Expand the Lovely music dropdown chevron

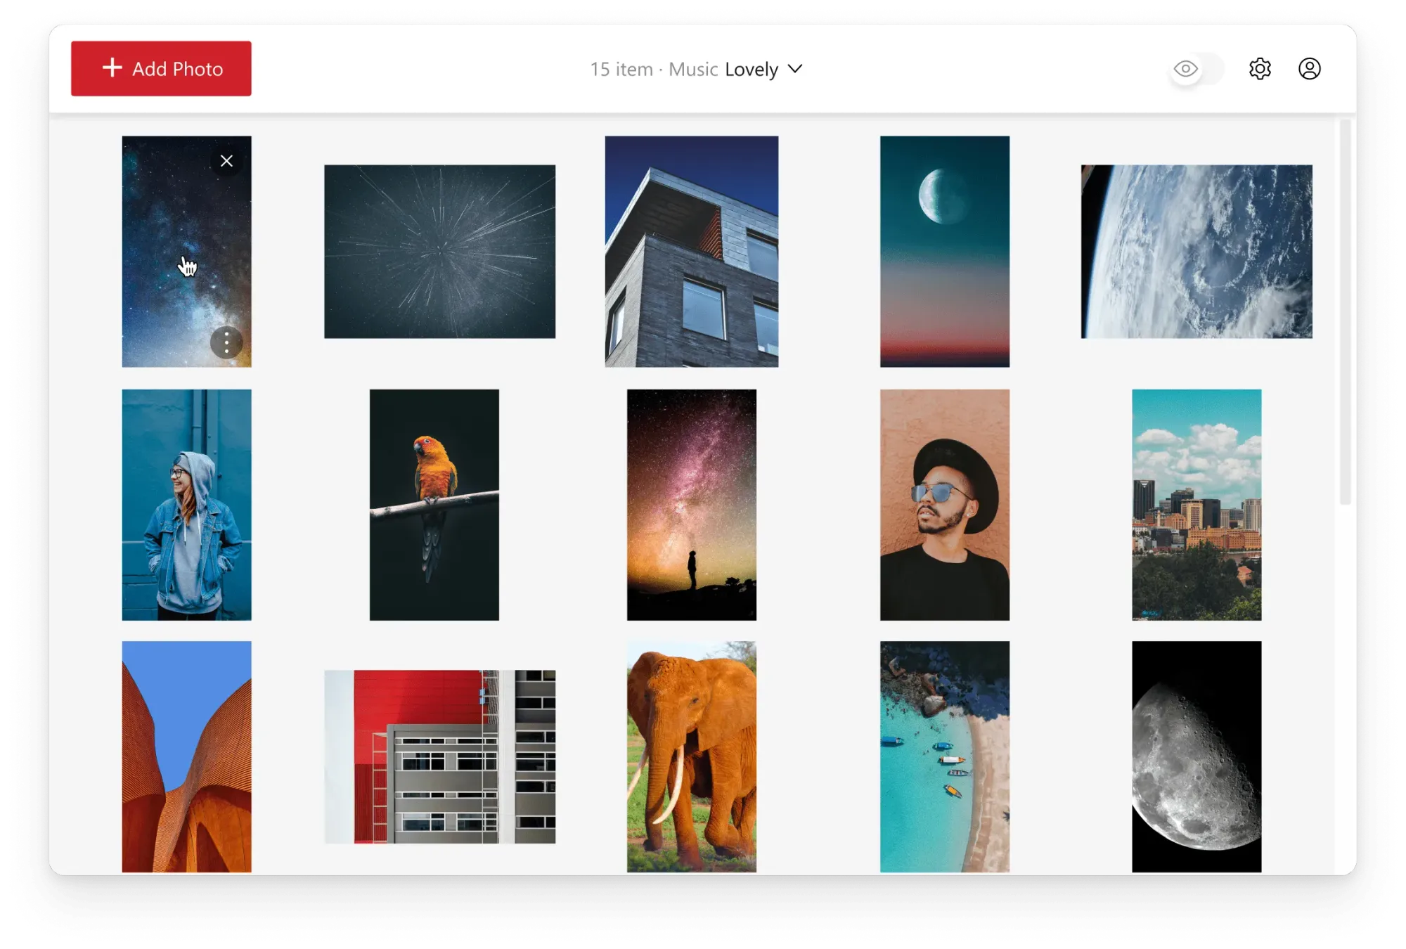(795, 69)
